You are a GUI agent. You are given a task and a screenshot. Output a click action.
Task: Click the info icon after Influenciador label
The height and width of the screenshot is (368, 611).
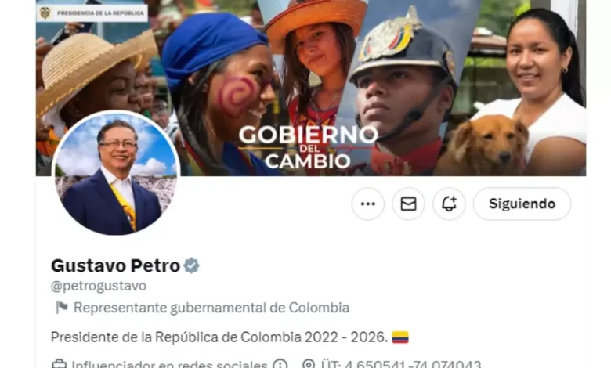click(x=280, y=365)
